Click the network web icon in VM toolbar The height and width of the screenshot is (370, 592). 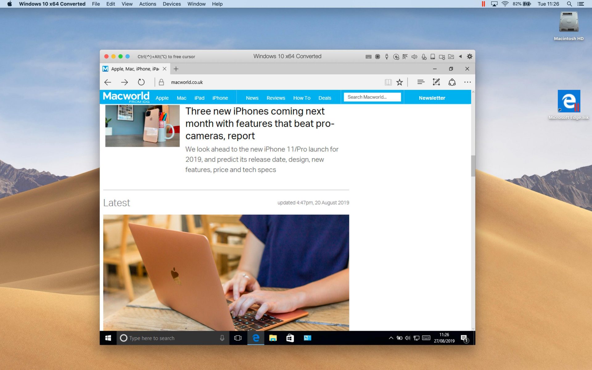405,56
